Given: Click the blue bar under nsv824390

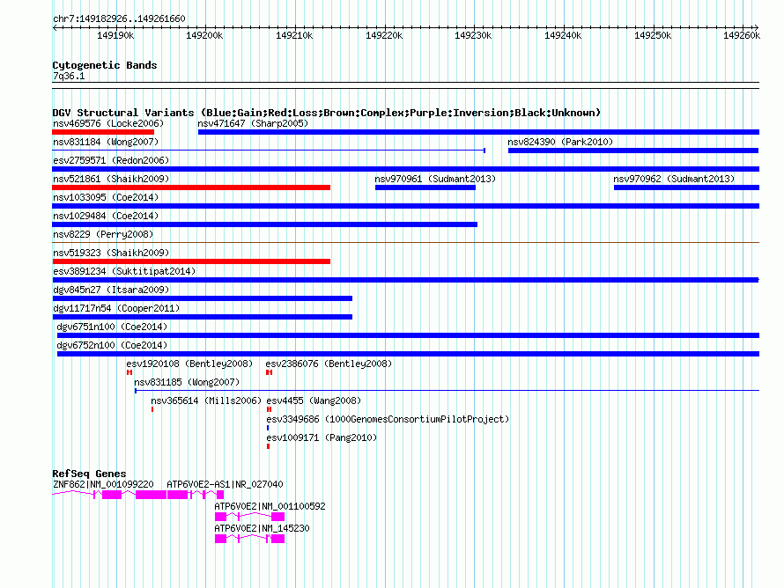Looking at the screenshot, I should [633, 151].
